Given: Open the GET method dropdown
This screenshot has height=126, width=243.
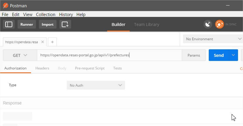Looking at the screenshot, I should (x=20, y=55).
